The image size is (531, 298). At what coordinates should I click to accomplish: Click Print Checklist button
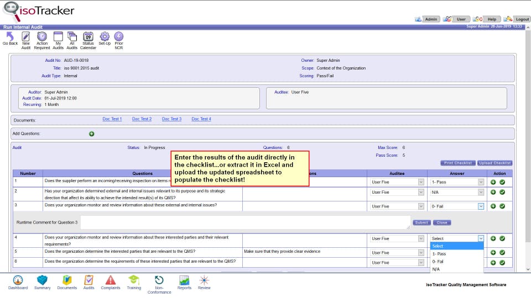click(x=458, y=163)
